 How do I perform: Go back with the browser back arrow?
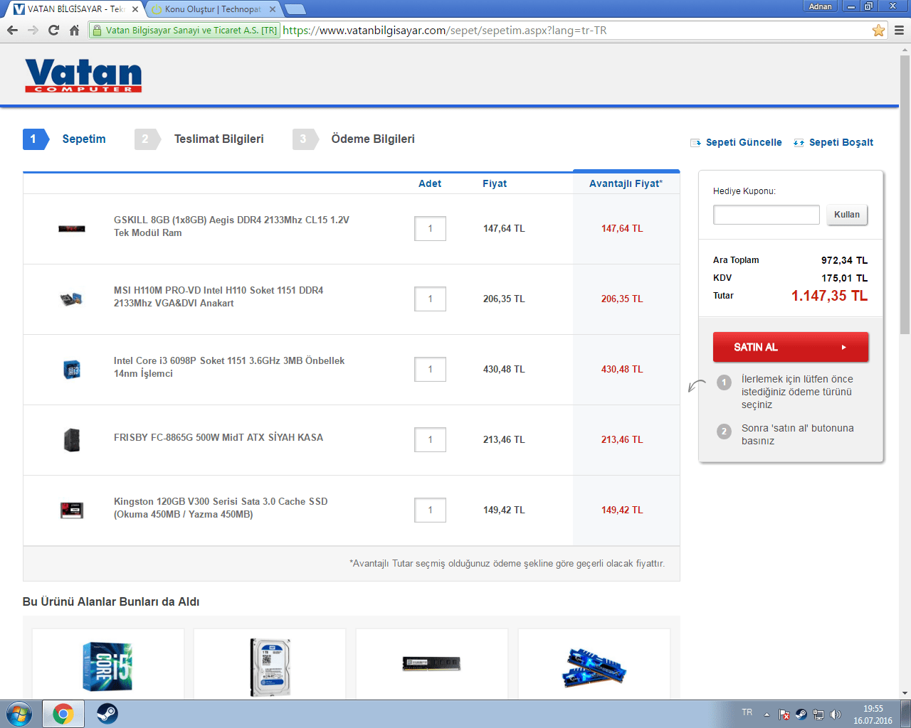[x=12, y=30]
